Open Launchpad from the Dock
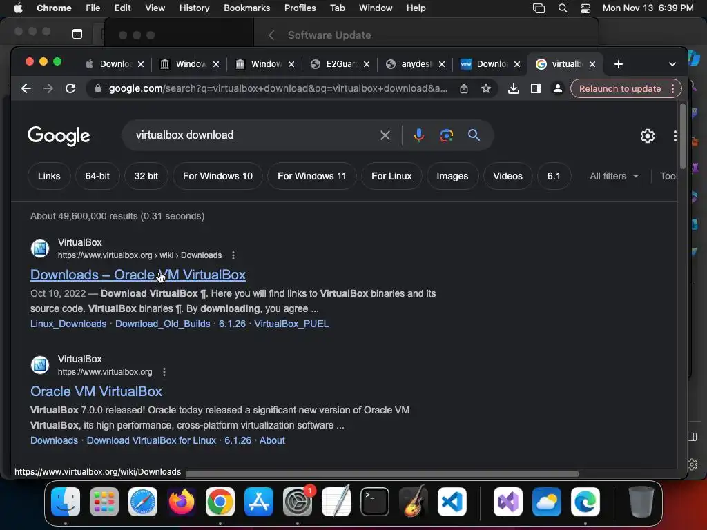The image size is (707, 530). click(x=104, y=502)
